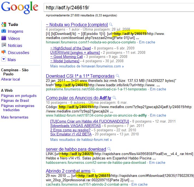This screenshot has height=187, width=194.
Task: Open UVERWorld [singles + albums] sublink
Action: [x=75, y=52]
